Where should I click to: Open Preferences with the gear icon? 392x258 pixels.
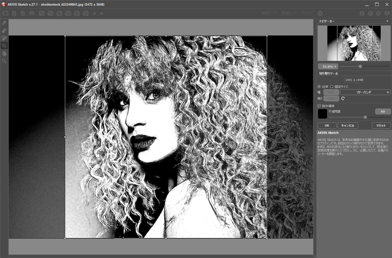coord(378,14)
